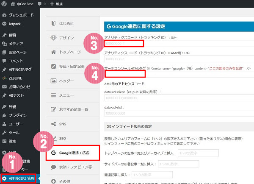Image resolution: width=254 pixels, height=184 pixels.
Task: Focus the 関連記事に挿入 number field
Action: [152, 175]
